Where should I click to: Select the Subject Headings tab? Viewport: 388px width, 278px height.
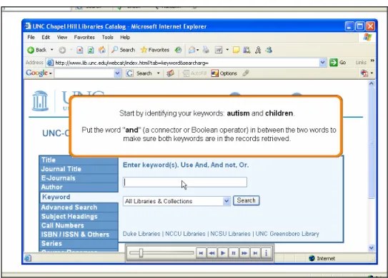(79, 217)
